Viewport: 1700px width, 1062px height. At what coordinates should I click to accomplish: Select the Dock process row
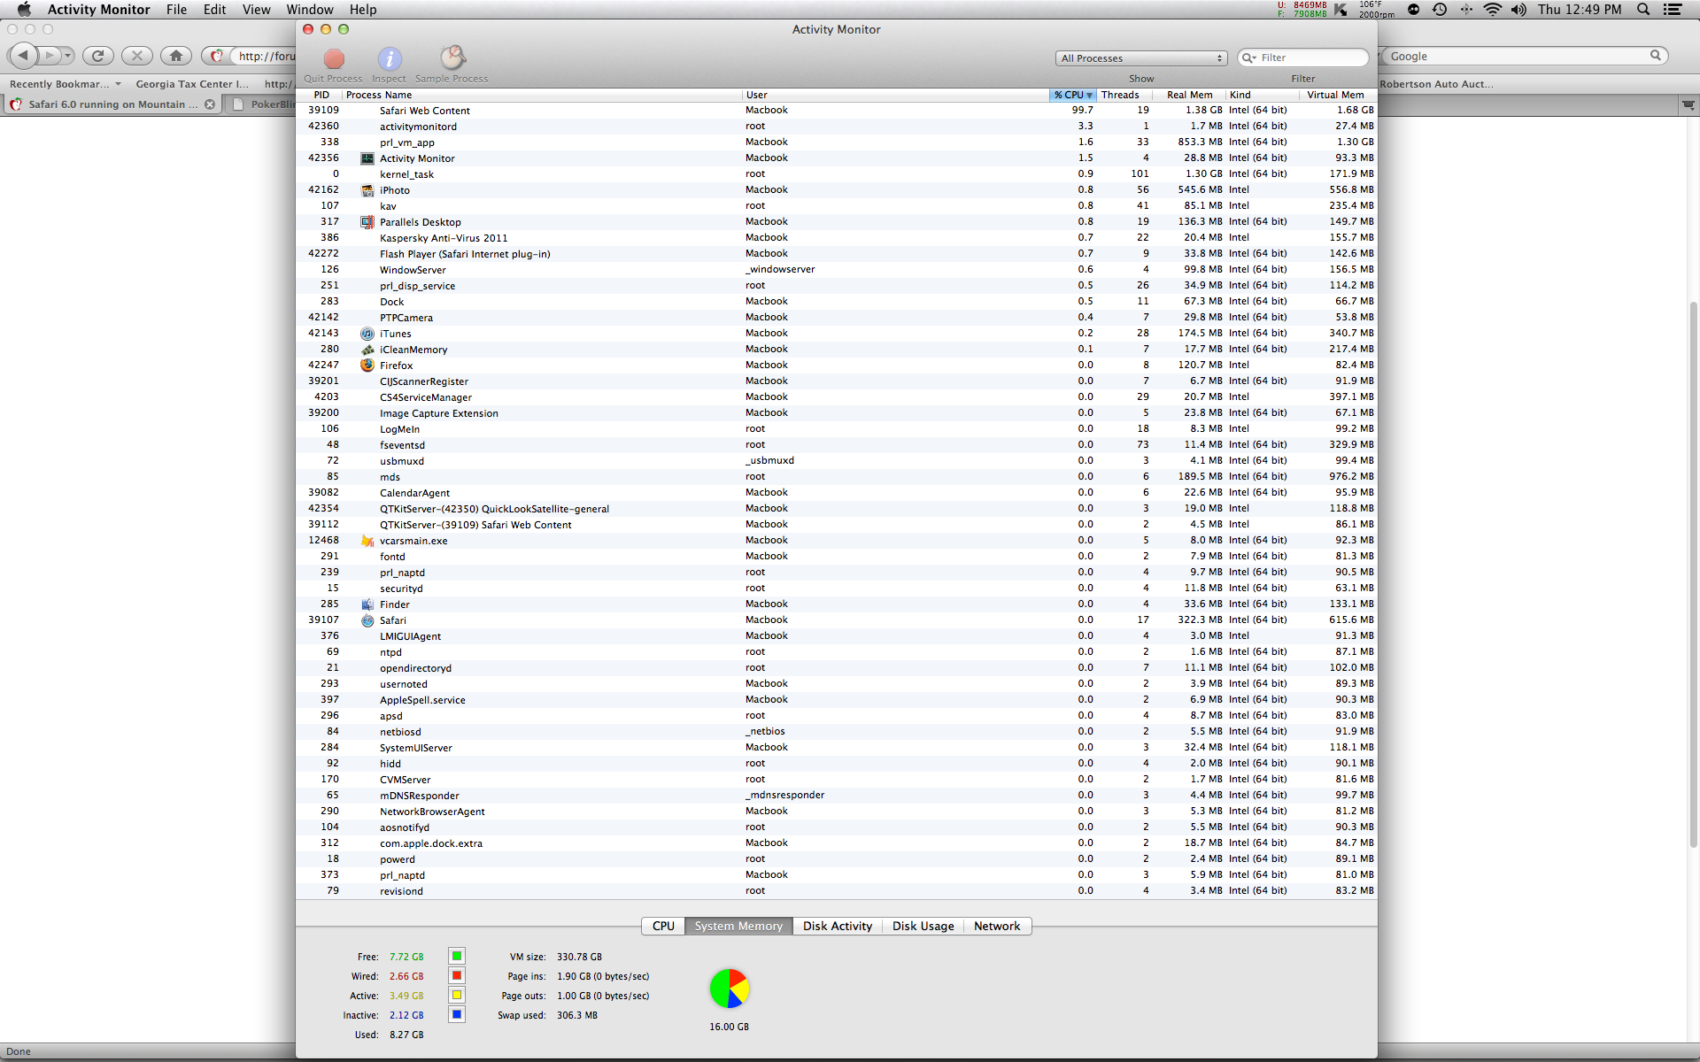pyautogui.click(x=837, y=302)
